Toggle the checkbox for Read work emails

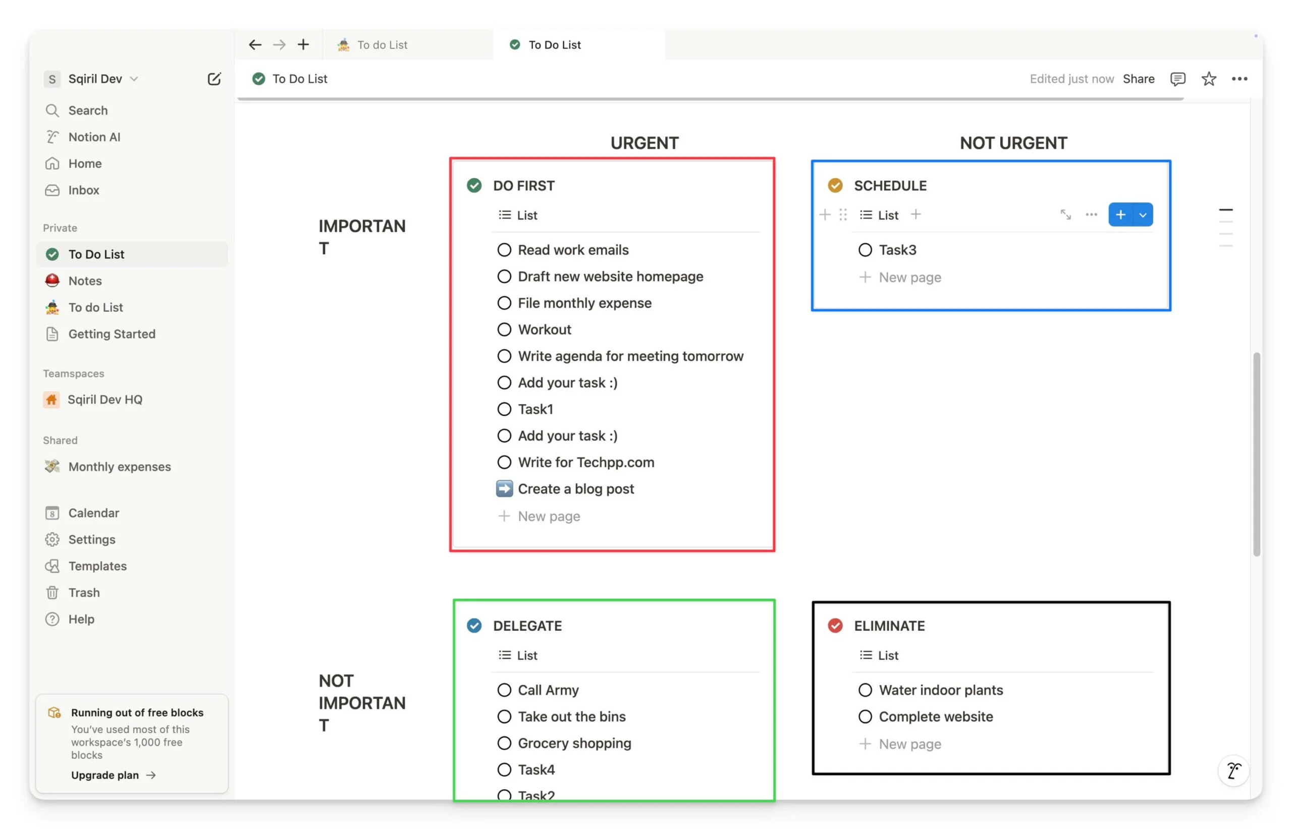[504, 249]
